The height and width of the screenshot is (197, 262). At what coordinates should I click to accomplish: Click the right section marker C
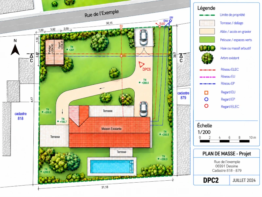181,58
